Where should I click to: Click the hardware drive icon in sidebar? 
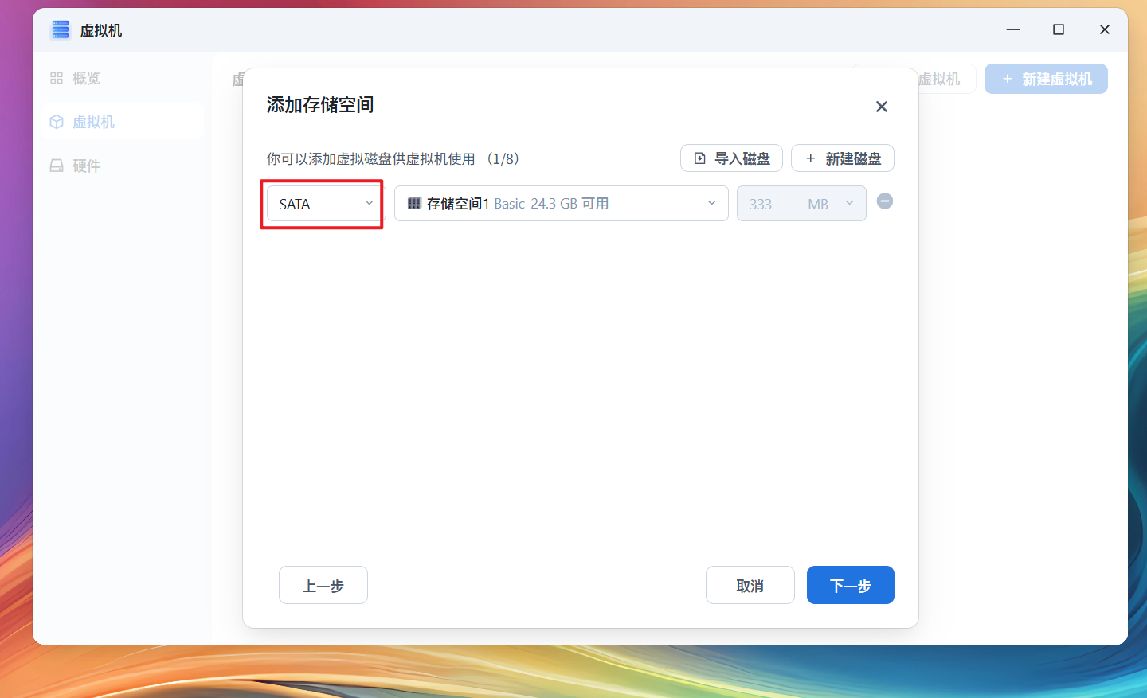click(57, 166)
